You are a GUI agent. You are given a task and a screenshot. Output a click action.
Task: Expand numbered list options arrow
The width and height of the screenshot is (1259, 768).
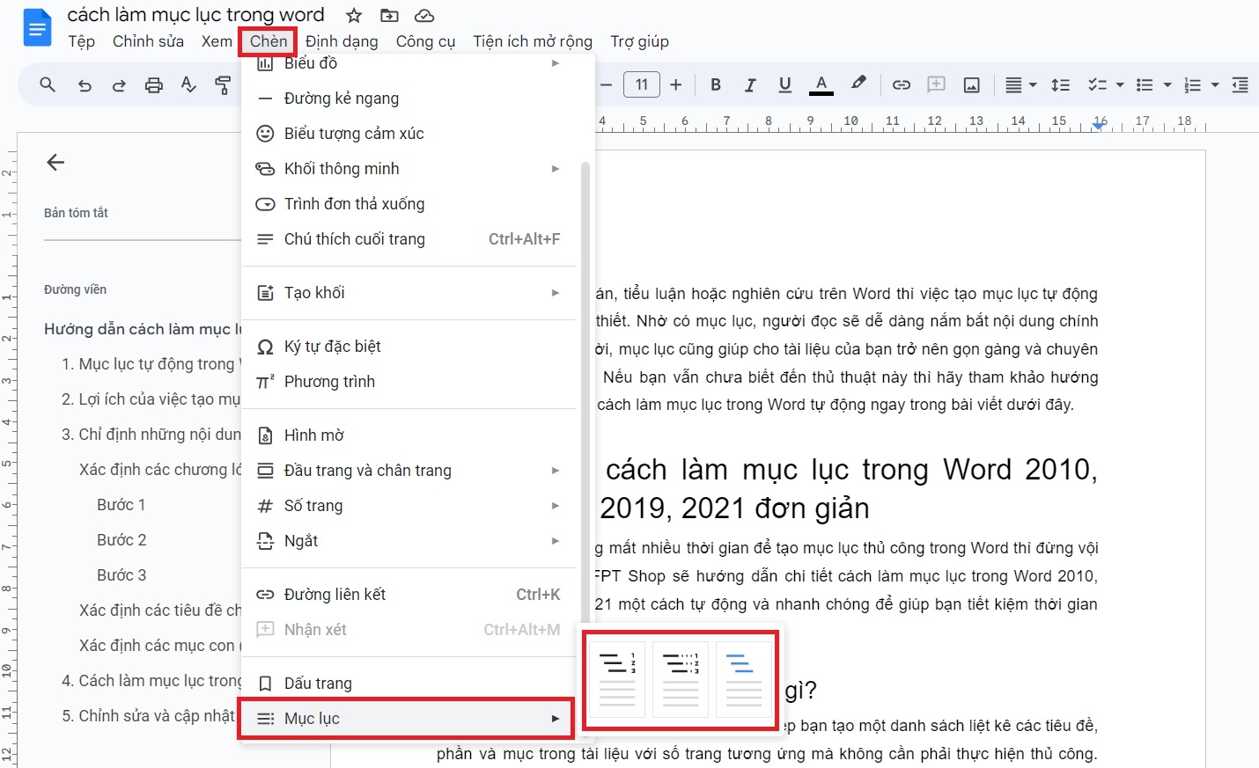pyautogui.click(x=1215, y=84)
